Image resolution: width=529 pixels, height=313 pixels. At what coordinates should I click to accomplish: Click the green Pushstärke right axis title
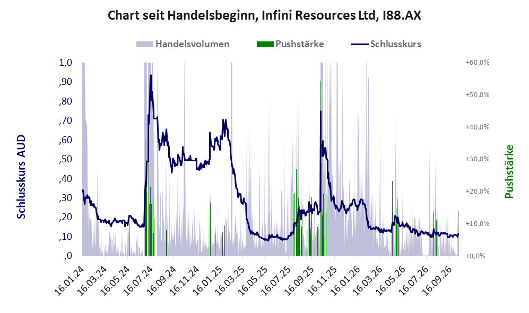(509, 172)
